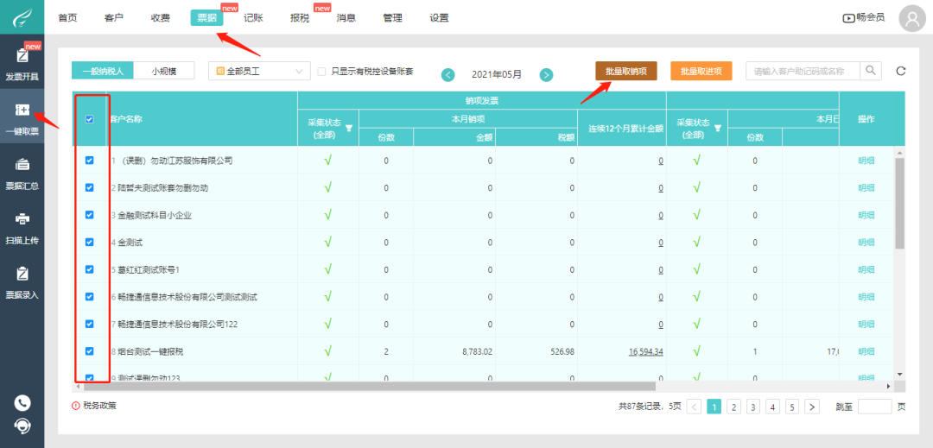Open 报税 in top menu

point(300,18)
